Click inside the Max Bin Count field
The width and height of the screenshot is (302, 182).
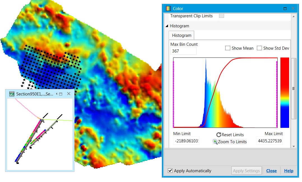coord(183,51)
